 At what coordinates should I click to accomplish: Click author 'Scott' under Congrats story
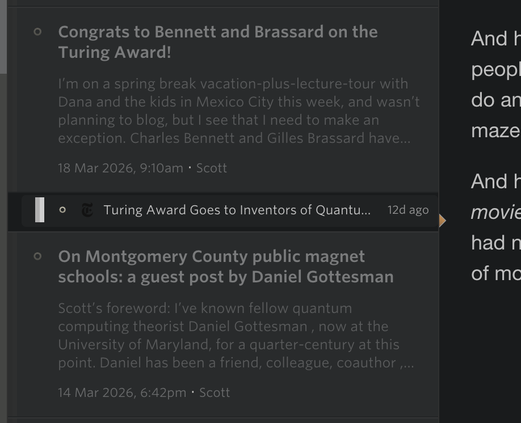(211, 168)
